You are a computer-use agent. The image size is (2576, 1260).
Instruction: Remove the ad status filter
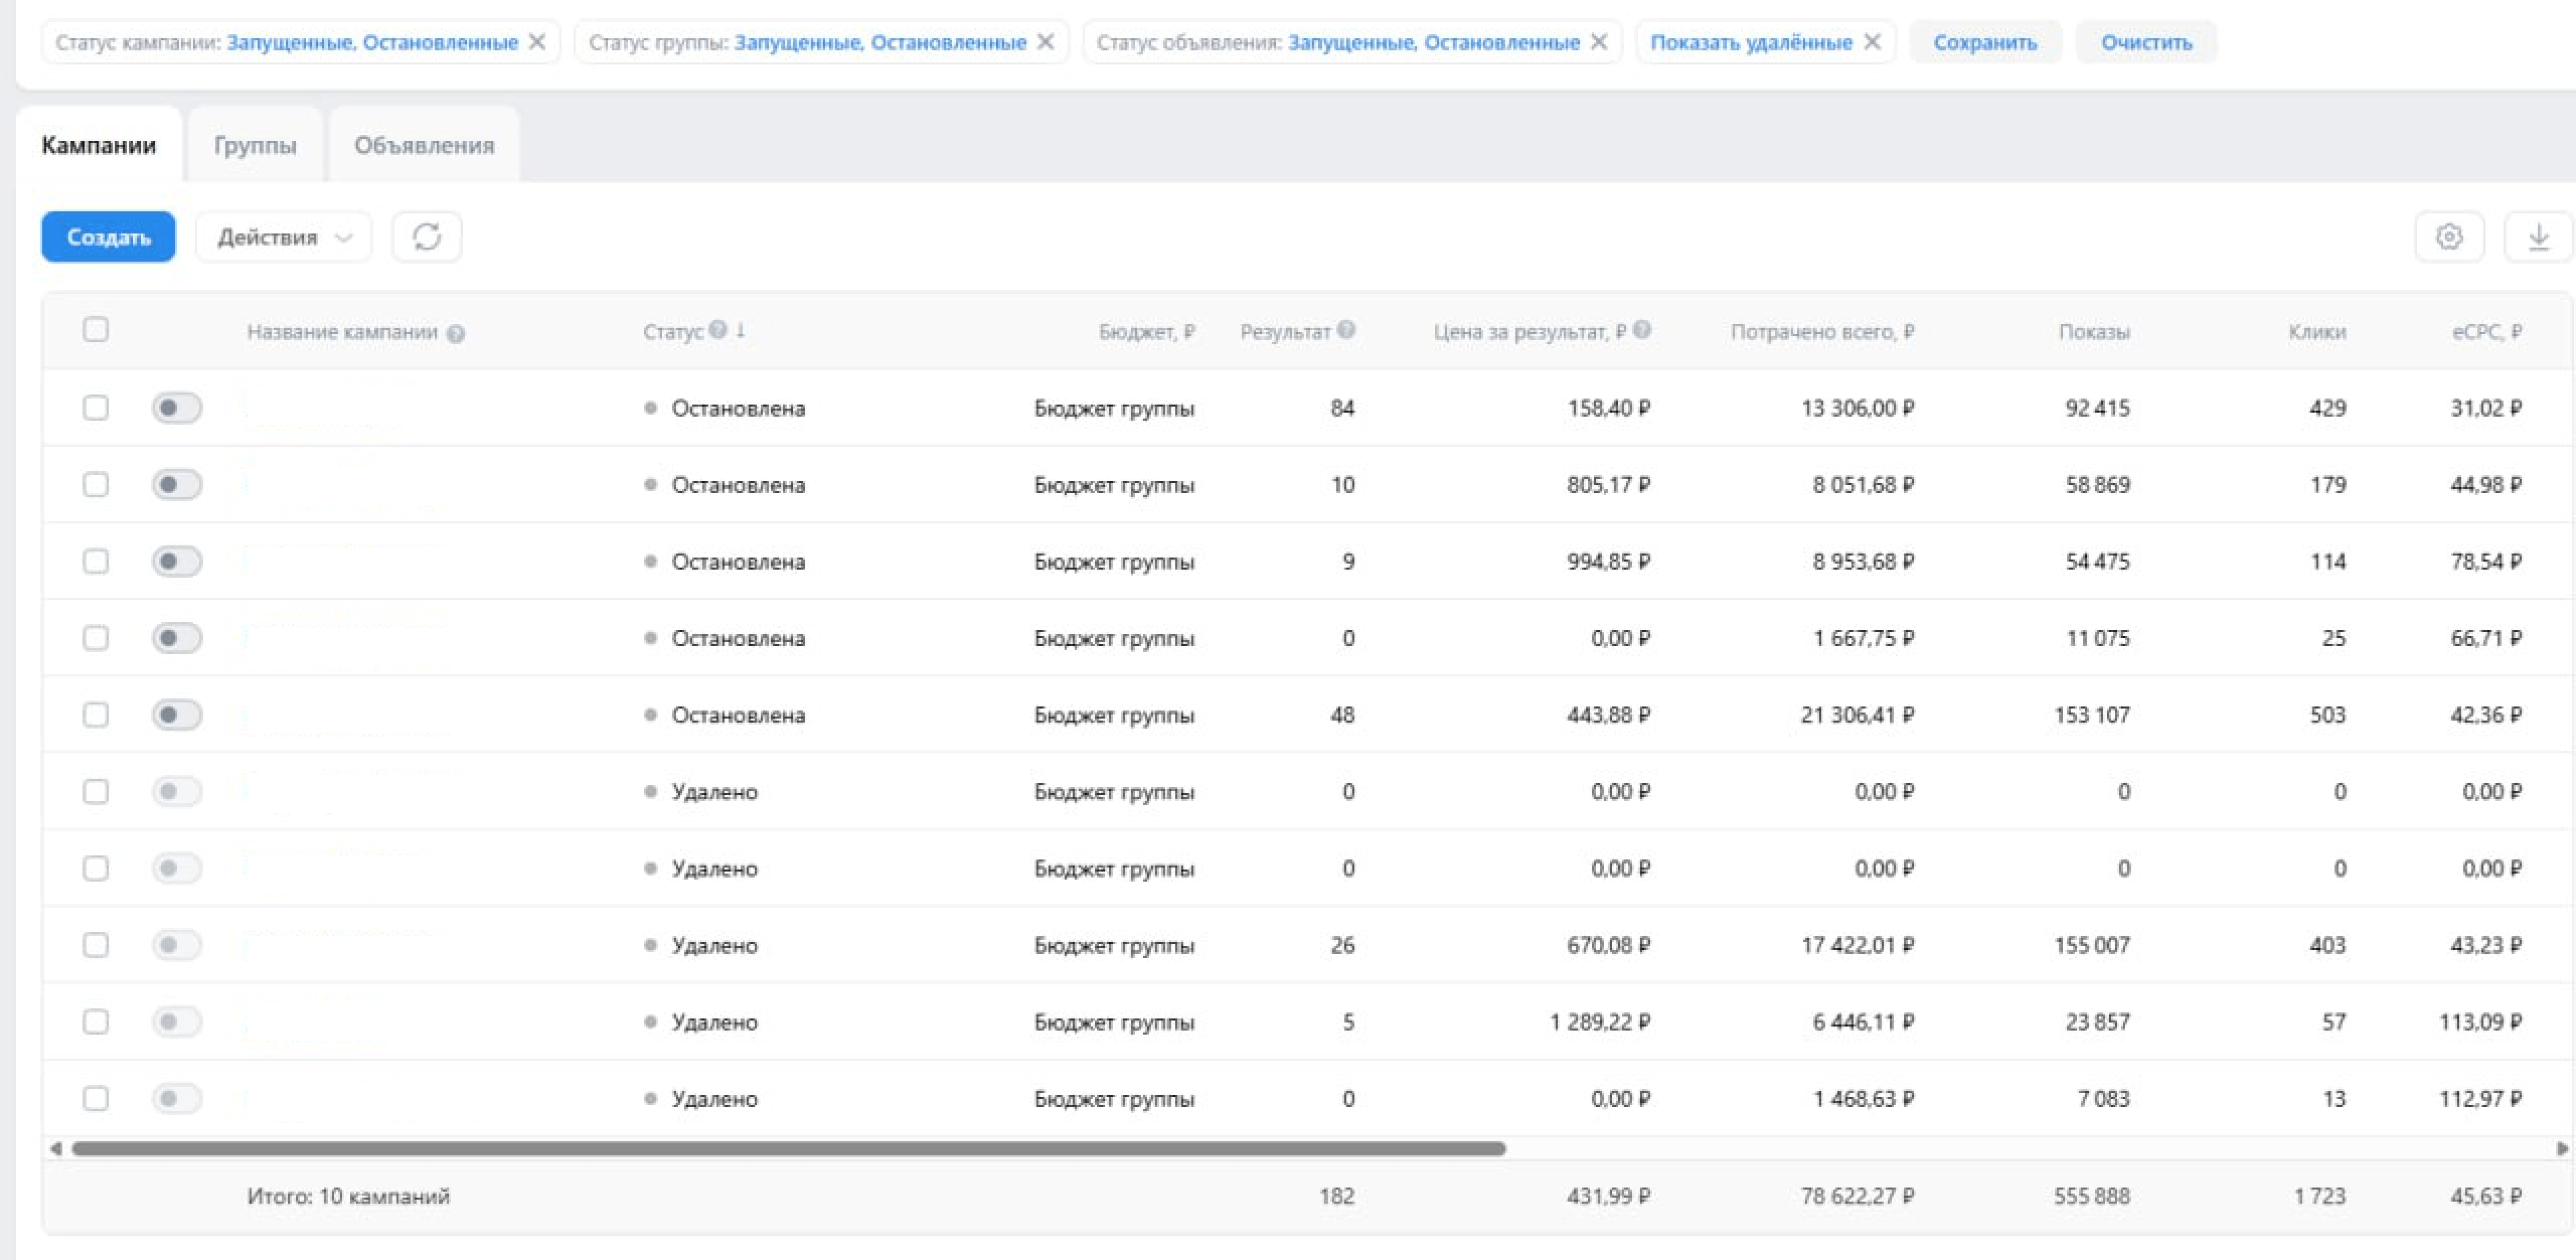pos(1599,42)
